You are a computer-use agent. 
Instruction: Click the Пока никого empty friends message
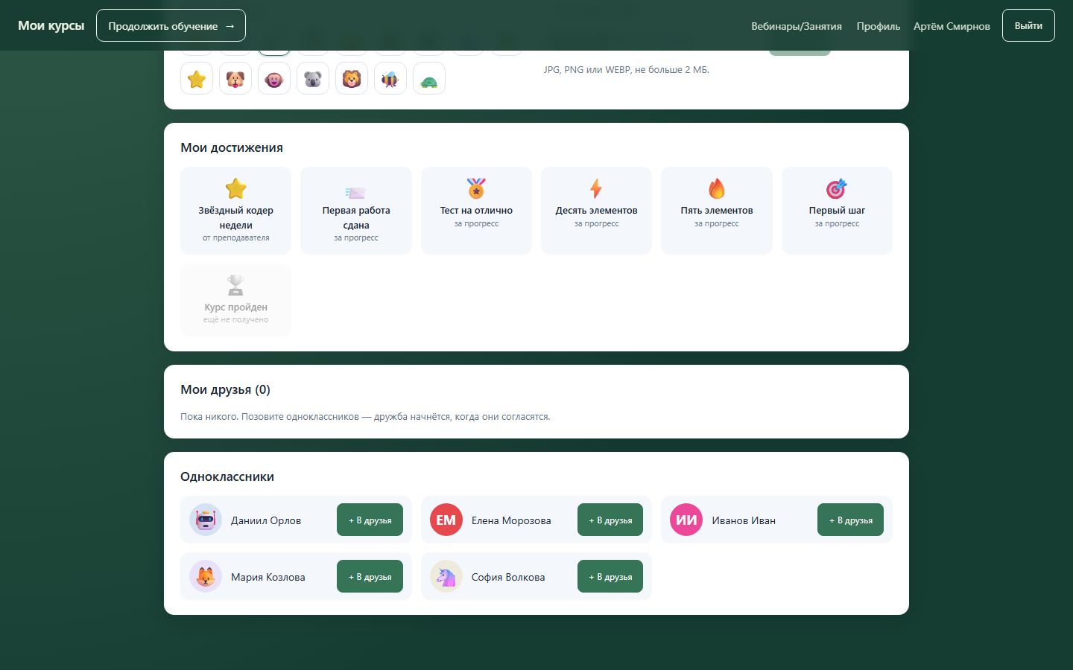tap(365, 417)
